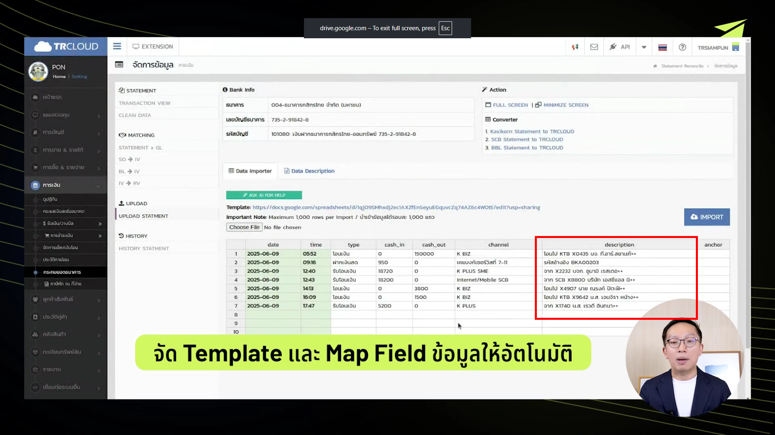This screenshot has height=435, width=775.
Task: Open the announcements megaphone icon
Action: [x=575, y=47]
